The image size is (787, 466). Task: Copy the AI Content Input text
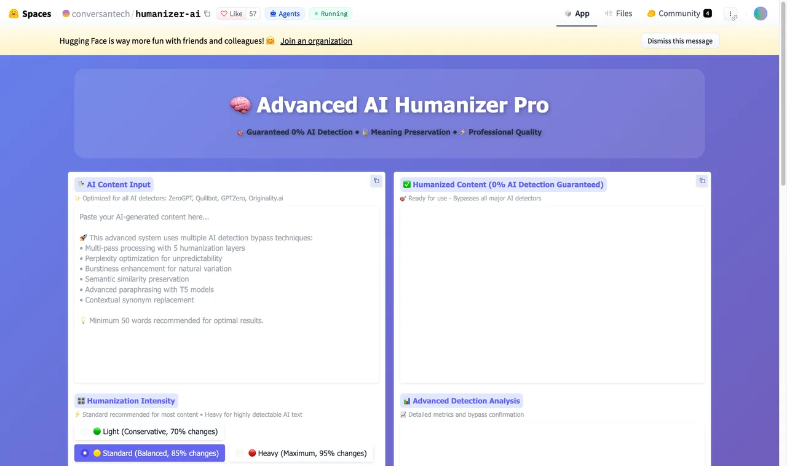pyautogui.click(x=376, y=181)
